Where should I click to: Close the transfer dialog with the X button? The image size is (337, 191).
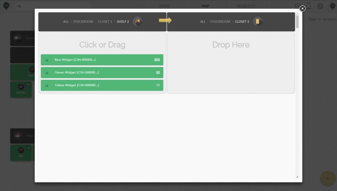302,8
